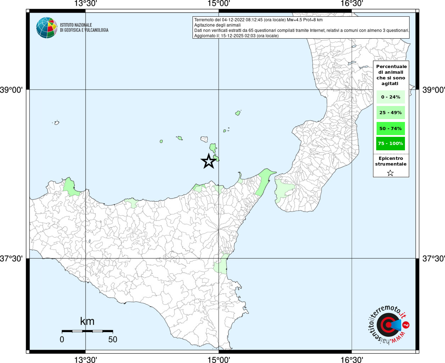Click the Ustica island outline northwest of Sicily
This screenshot has width=445, height=363.
(56, 123)
